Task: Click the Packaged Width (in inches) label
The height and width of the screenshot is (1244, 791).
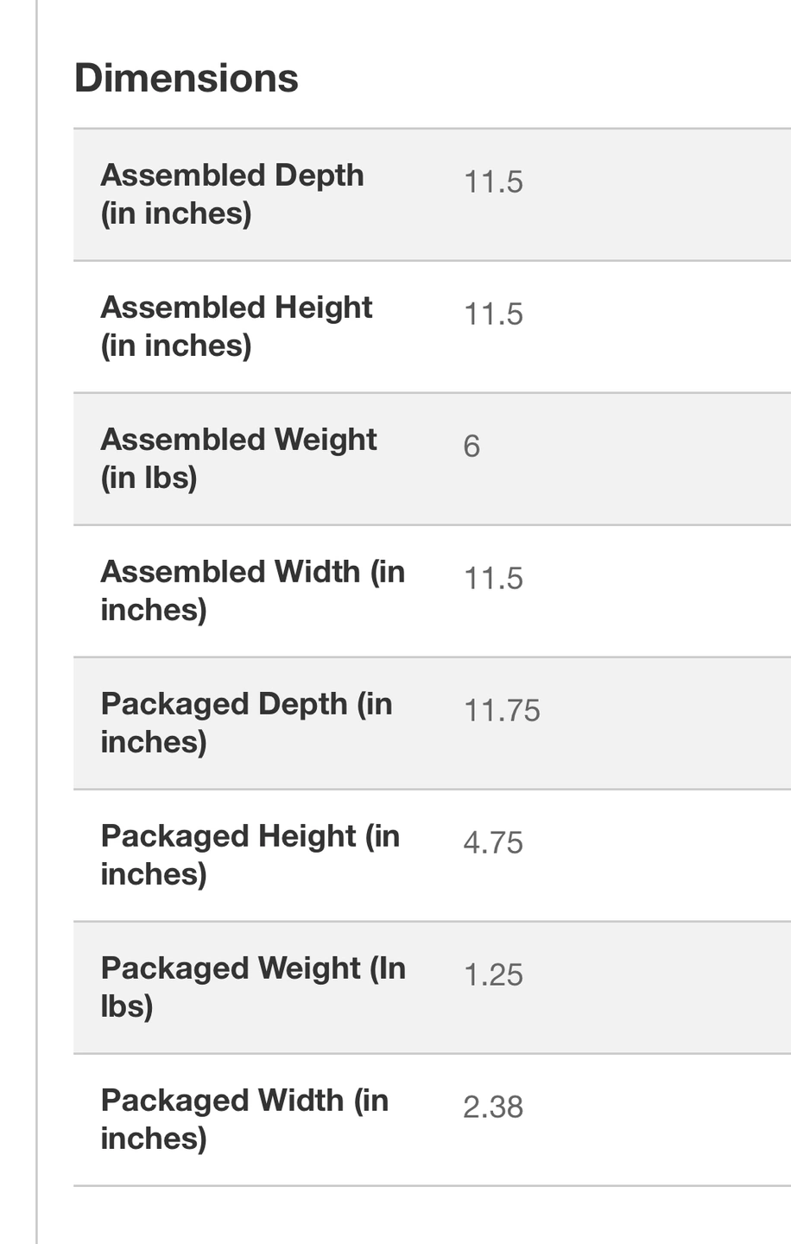Action: coord(244,1120)
